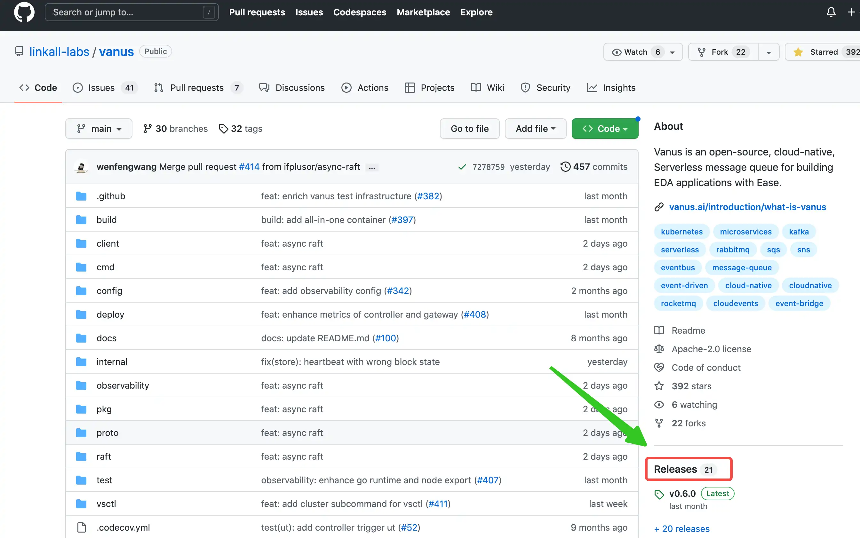Open the notifications bell

point(831,12)
